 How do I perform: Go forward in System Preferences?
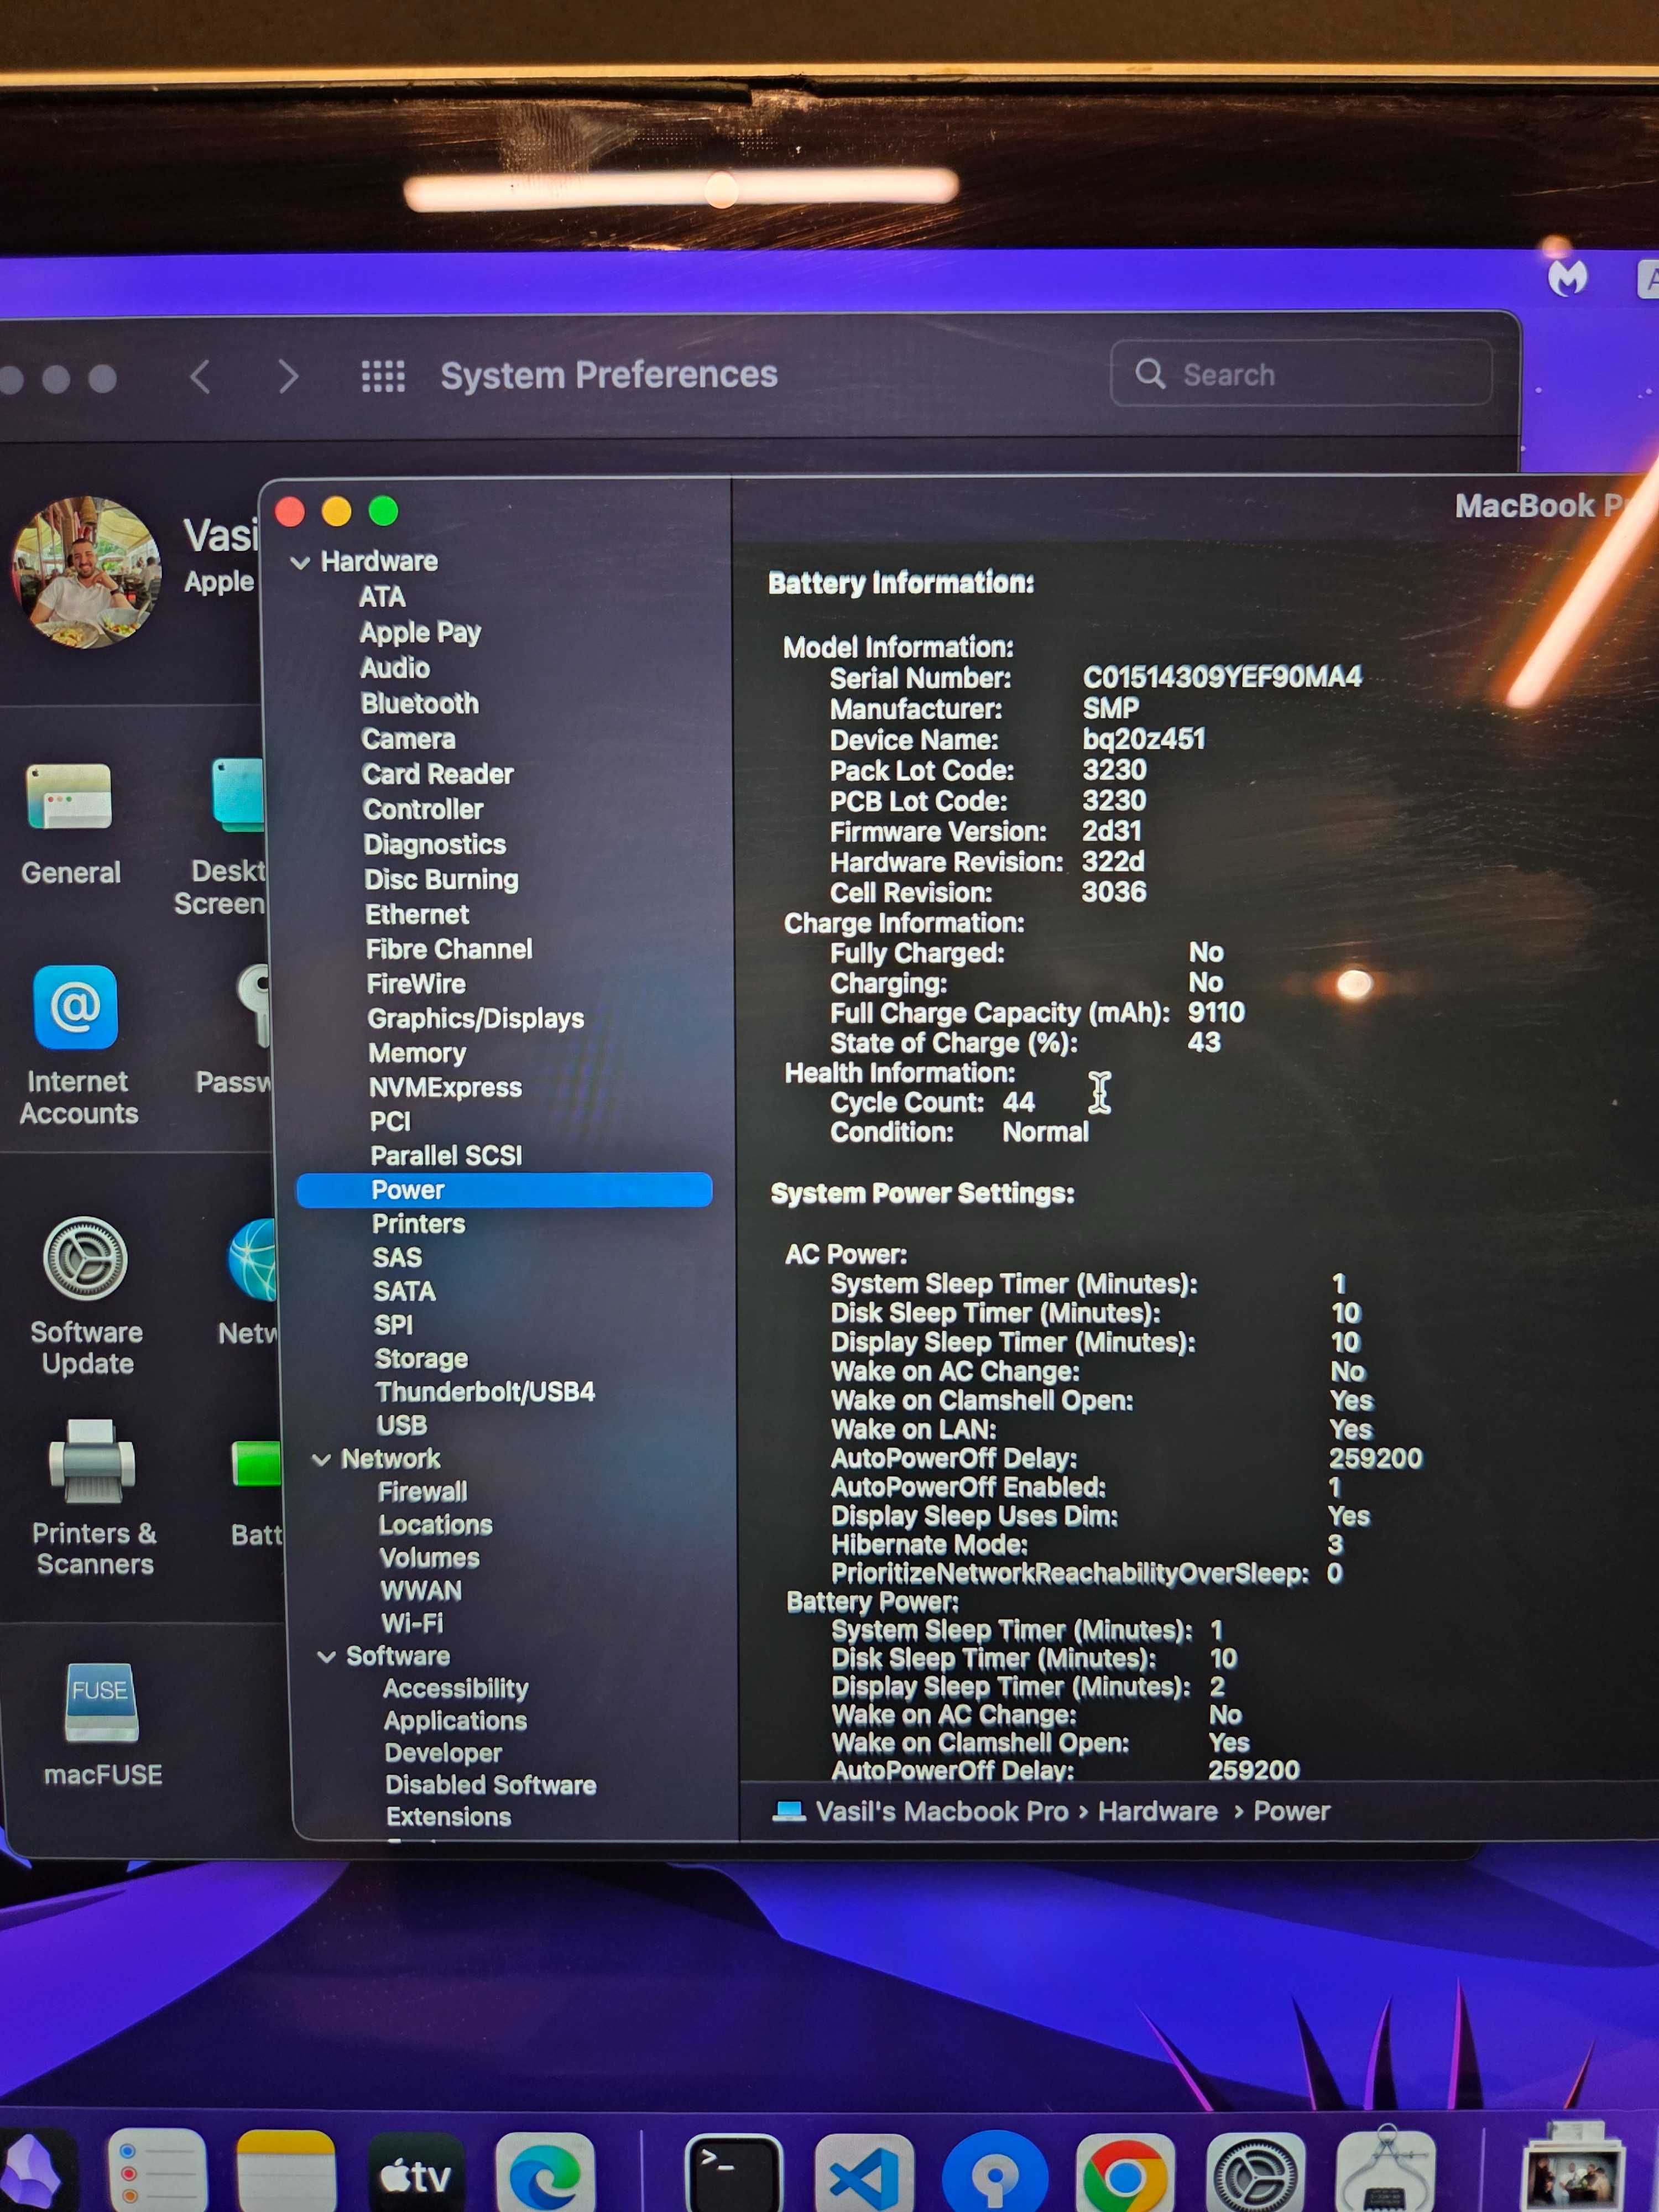point(288,376)
